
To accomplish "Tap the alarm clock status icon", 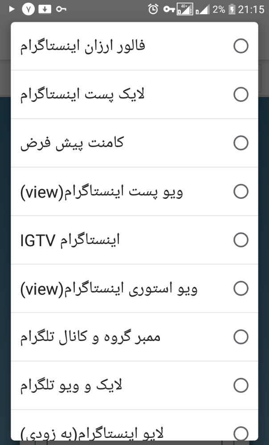I will click(153, 9).
